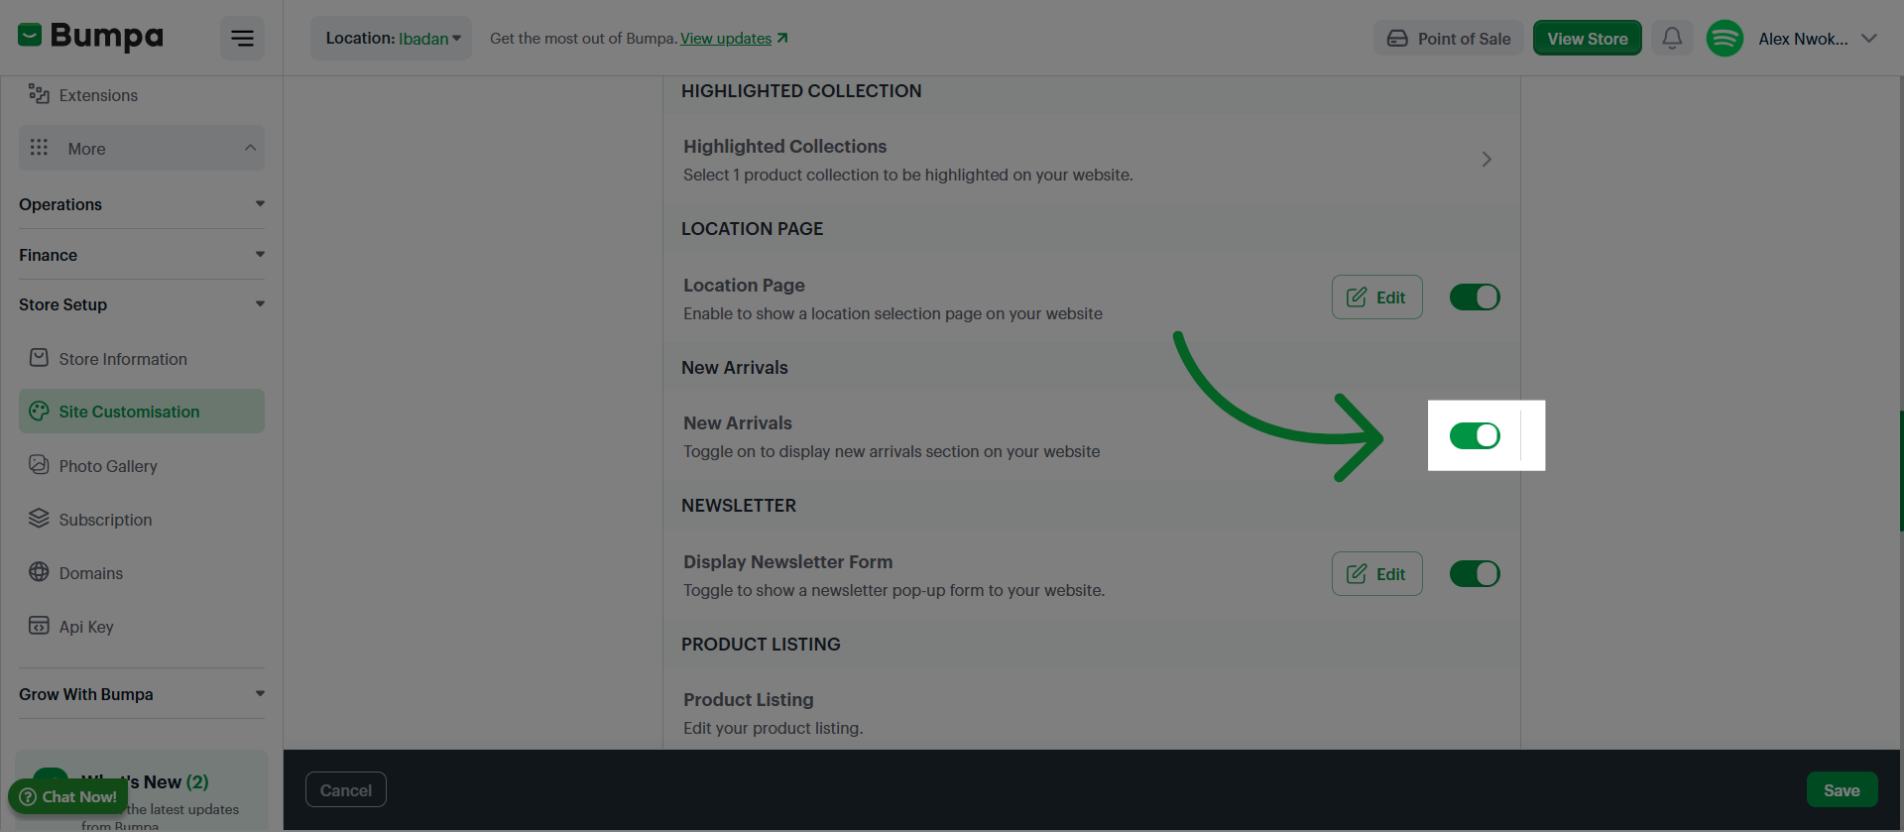Open the Location Ibadan dropdown
This screenshot has height=832, width=1904.
tap(392, 39)
